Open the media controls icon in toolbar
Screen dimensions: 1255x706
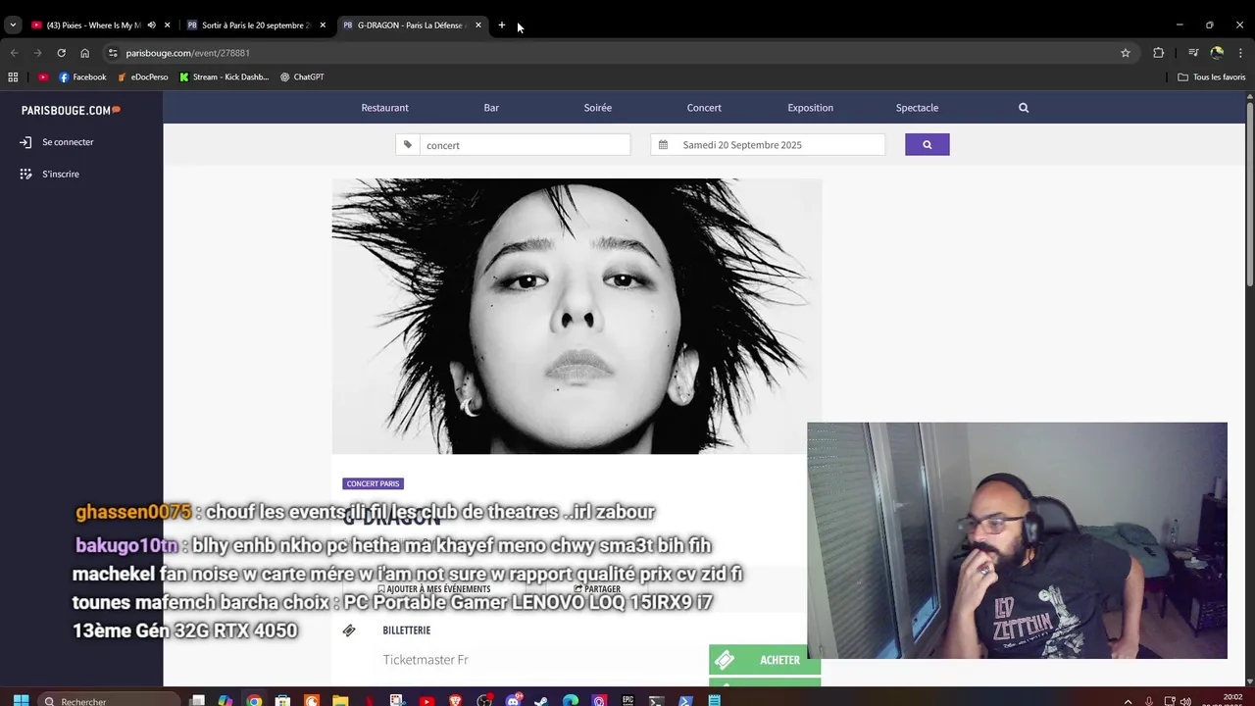pos(1193,53)
